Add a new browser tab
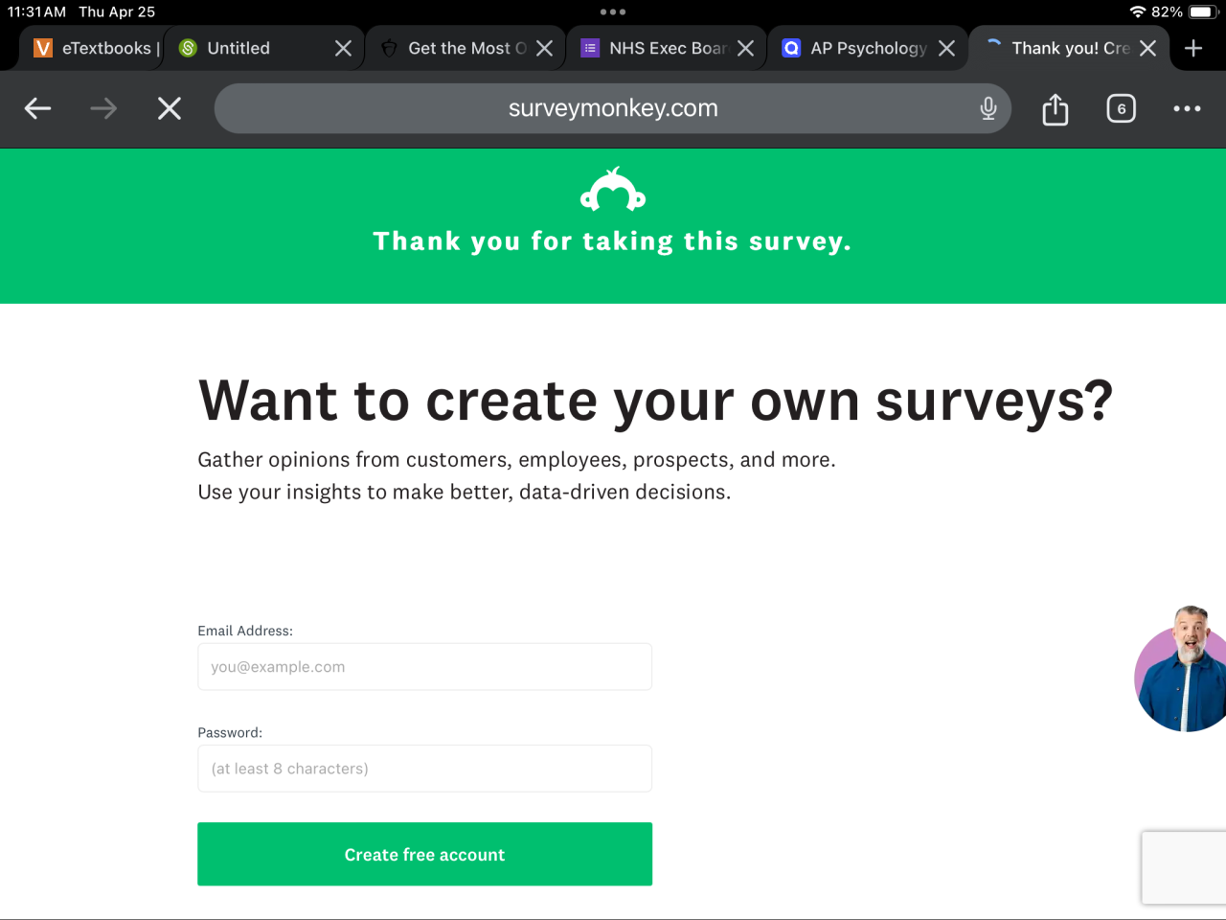The height and width of the screenshot is (920, 1226). tap(1193, 48)
